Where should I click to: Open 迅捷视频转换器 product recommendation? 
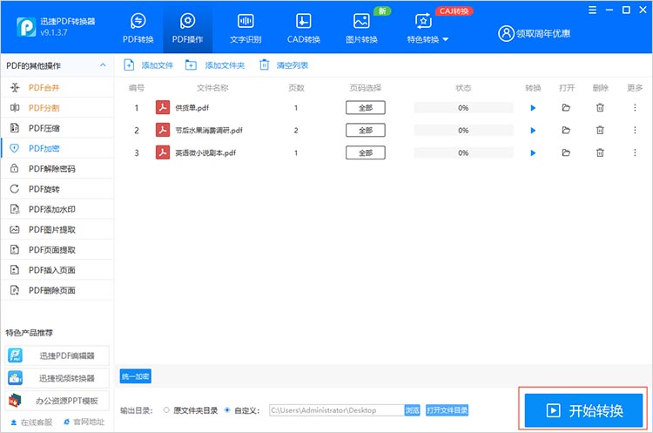[57, 378]
